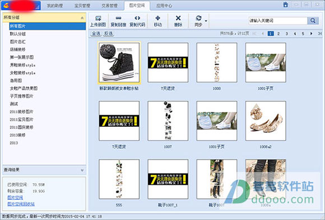Select 所有图片 in the group list

pyautogui.click(x=48, y=26)
